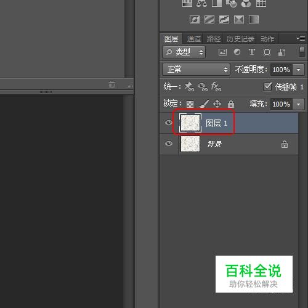This screenshot has height=308, width=308.
Task: Click the lock icon on 背景 layer
Action: tap(285, 144)
